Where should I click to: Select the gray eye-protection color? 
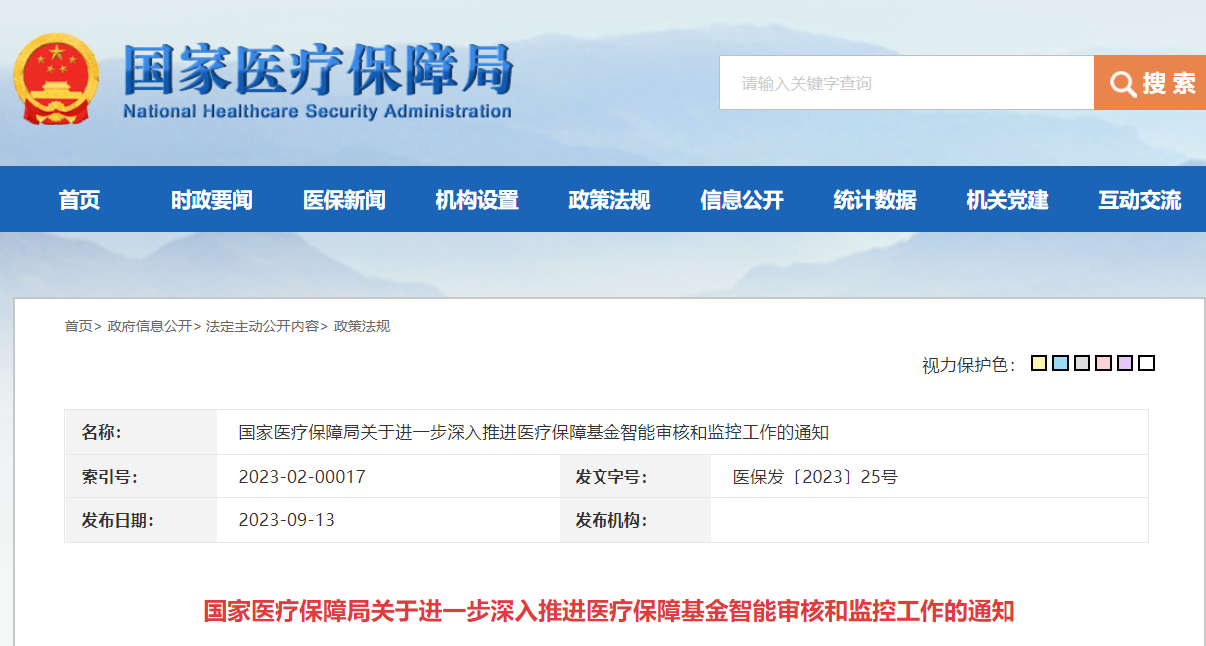pos(1082,363)
